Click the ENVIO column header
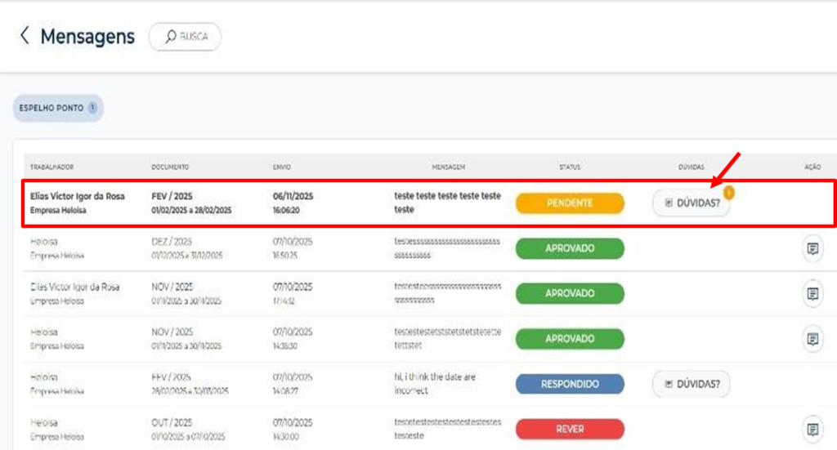The height and width of the screenshot is (450, 837). click(x=282, y=167)
